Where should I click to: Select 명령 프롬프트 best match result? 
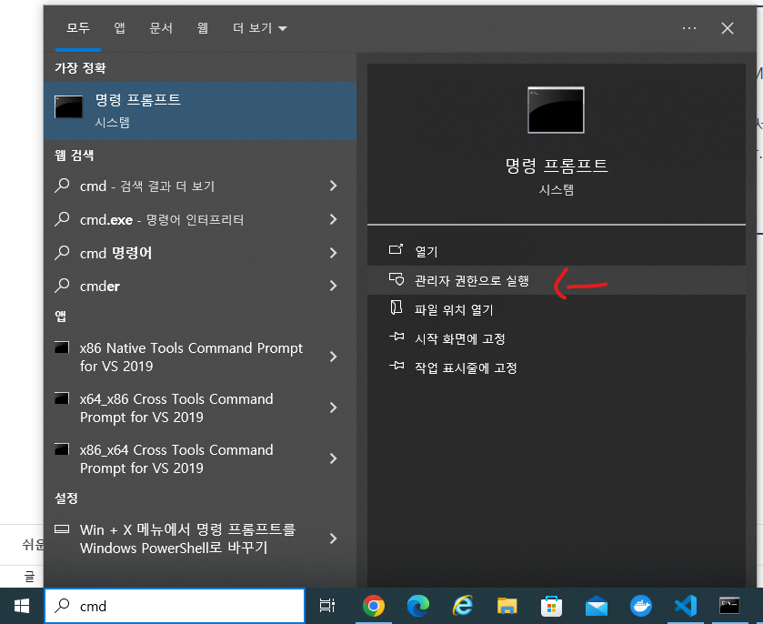(x=200, y=111)
